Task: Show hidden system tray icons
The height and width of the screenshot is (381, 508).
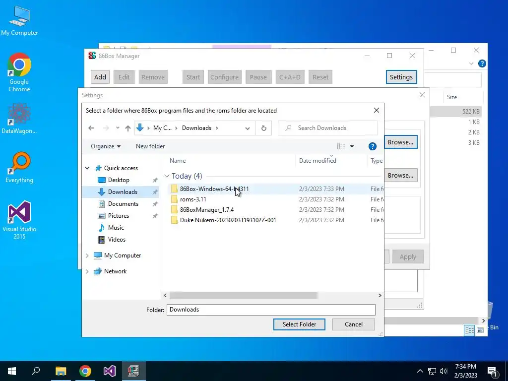Action: 420,371
